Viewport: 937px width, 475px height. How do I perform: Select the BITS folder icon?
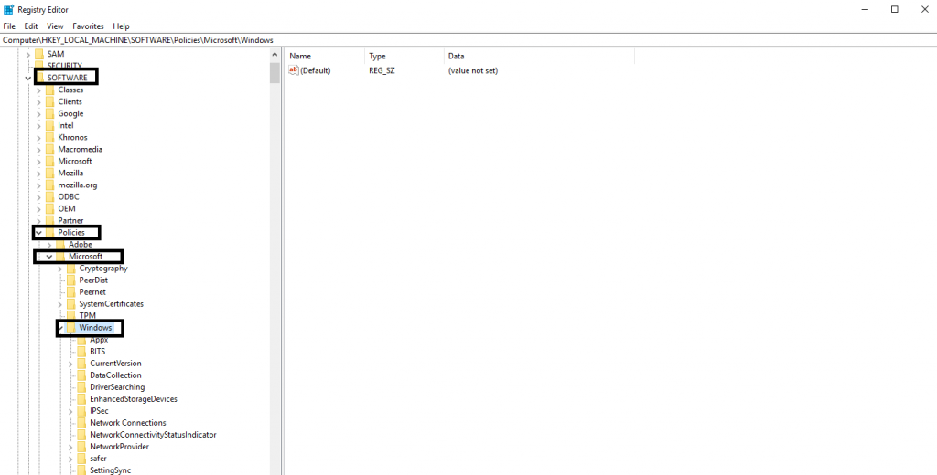click(81, 352)
